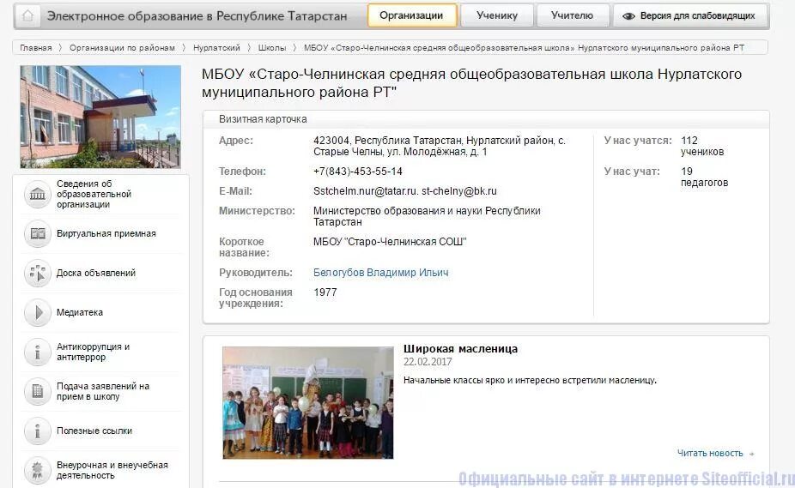Screen dimensions: 795x488
Task: Open Доска объявлений section
Action: (96, 273)
